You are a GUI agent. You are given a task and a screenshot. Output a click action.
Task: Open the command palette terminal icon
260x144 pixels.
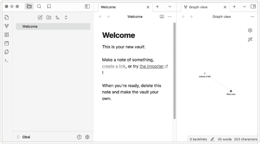pos(7,60)
